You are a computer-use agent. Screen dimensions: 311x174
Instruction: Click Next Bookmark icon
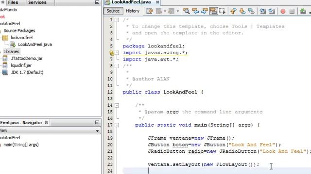click(242, 11)
